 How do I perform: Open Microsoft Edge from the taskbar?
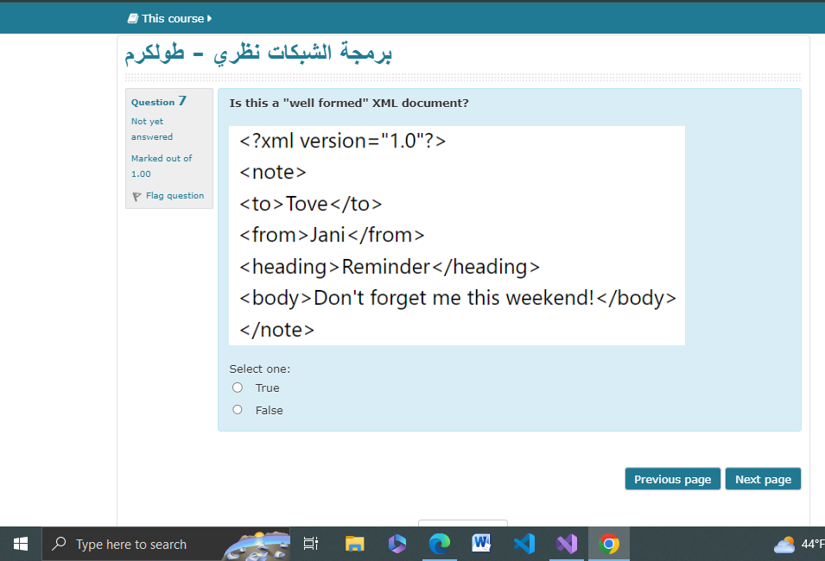click(440, 544)
